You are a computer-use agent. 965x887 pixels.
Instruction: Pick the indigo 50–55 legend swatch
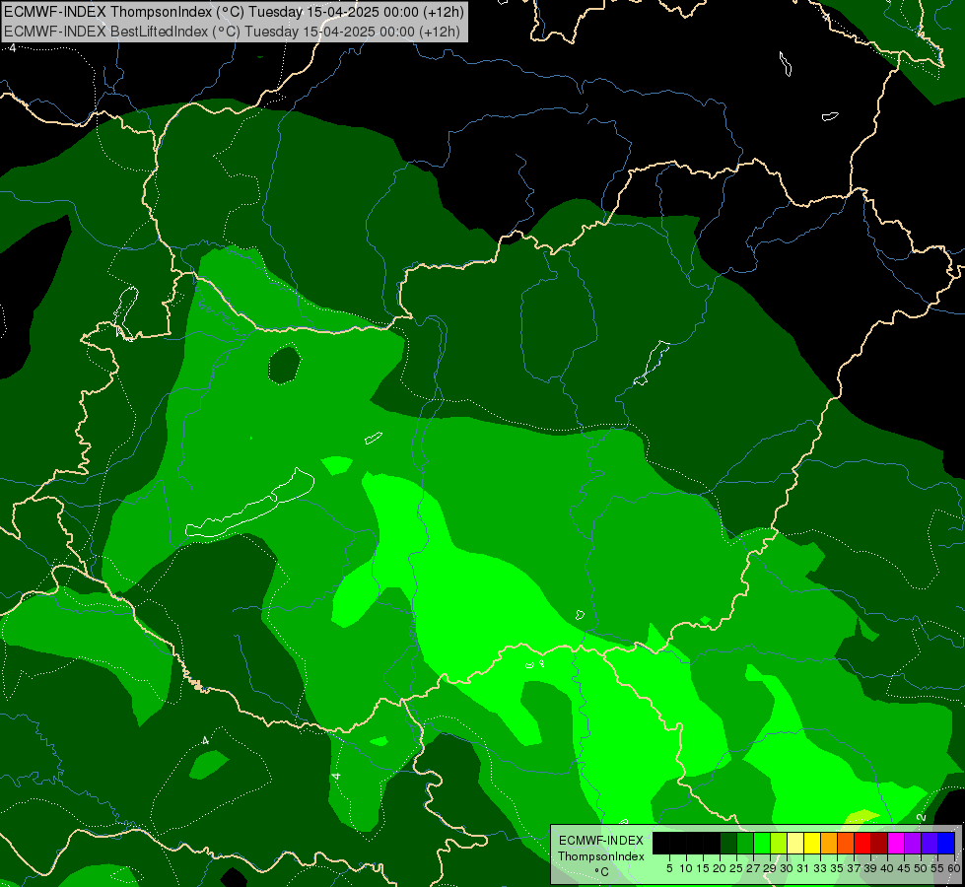click(x=930, y=843)
